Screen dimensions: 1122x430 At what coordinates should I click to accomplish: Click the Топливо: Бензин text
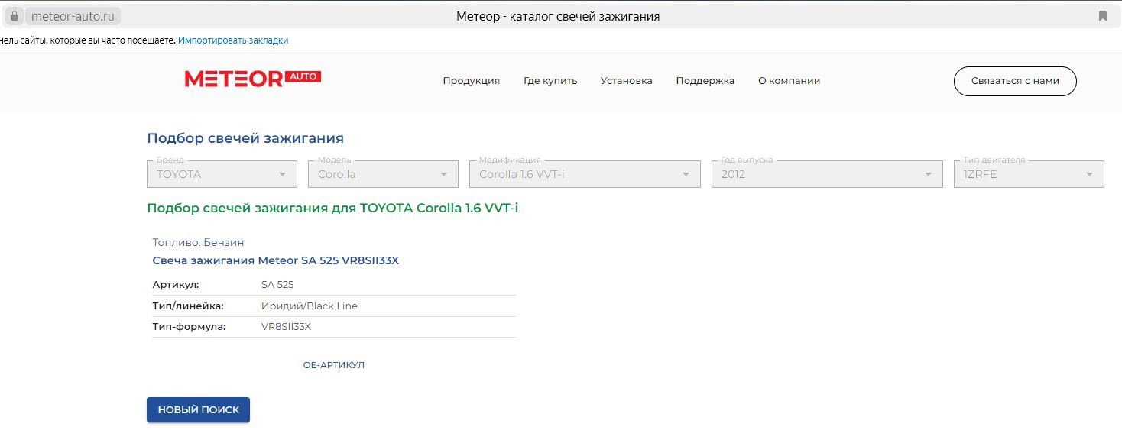pos(199,242)
